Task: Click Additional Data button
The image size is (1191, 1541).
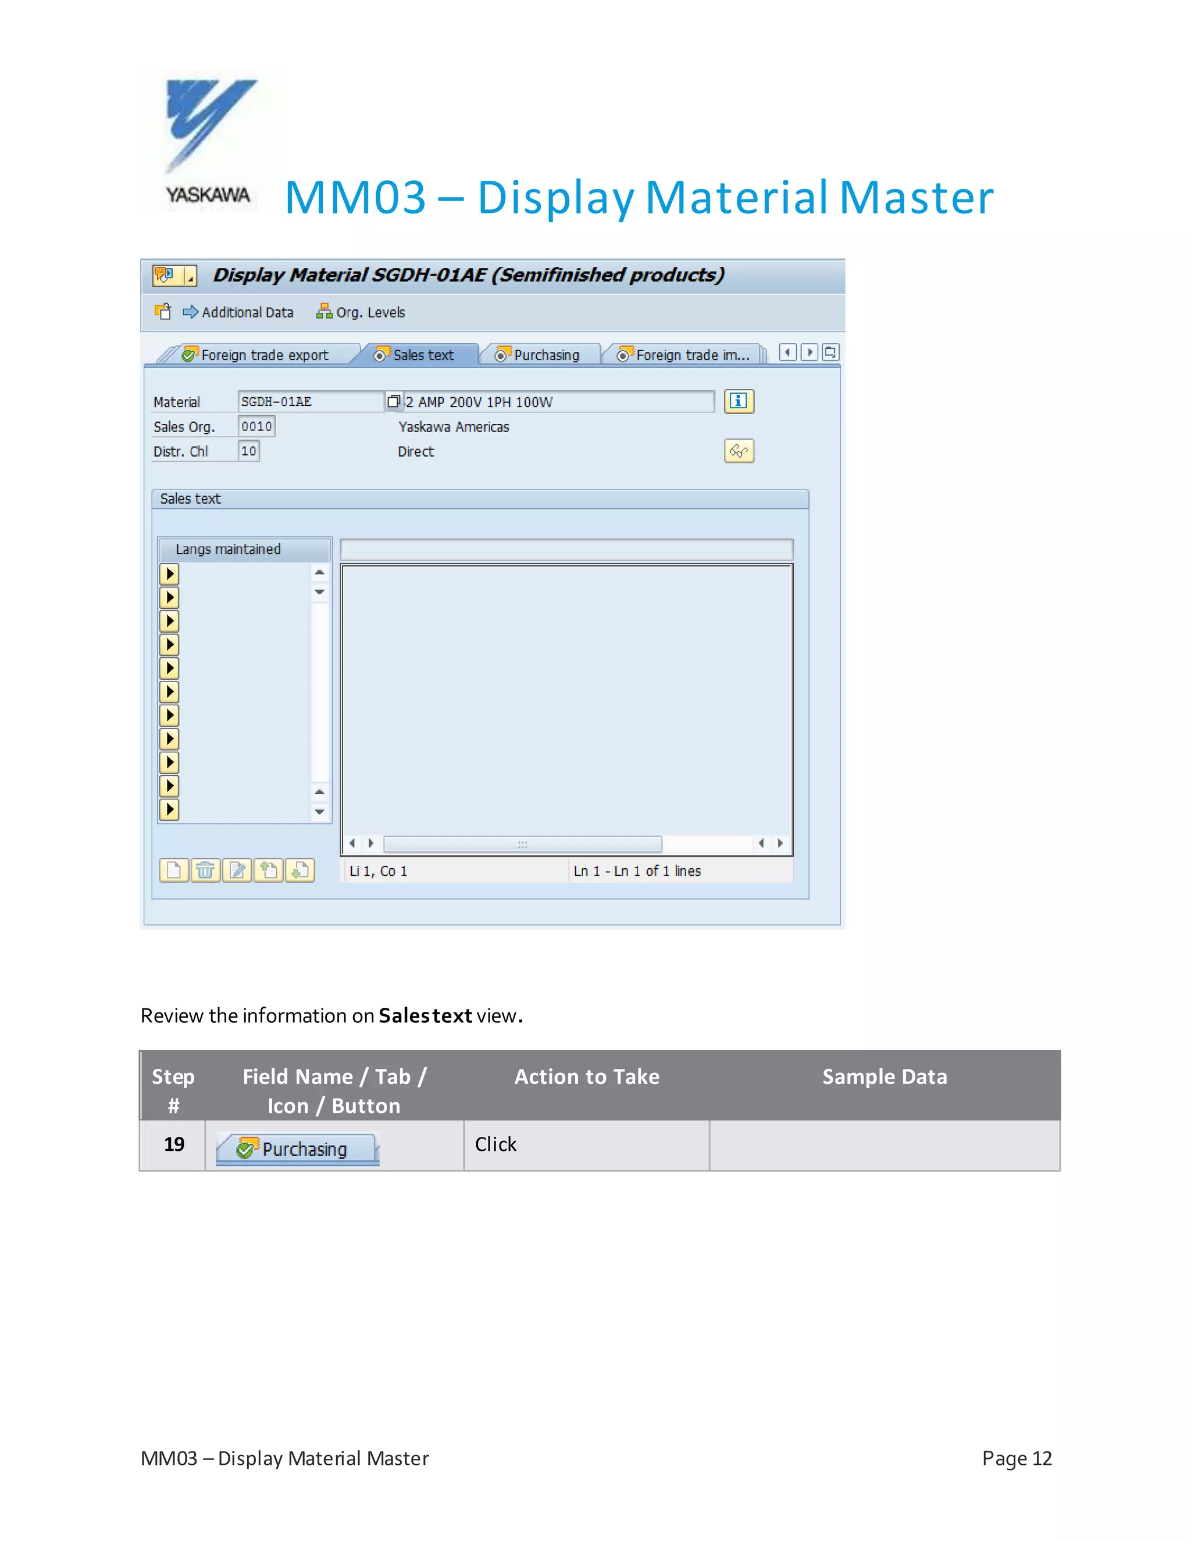Action: [238, 312]
